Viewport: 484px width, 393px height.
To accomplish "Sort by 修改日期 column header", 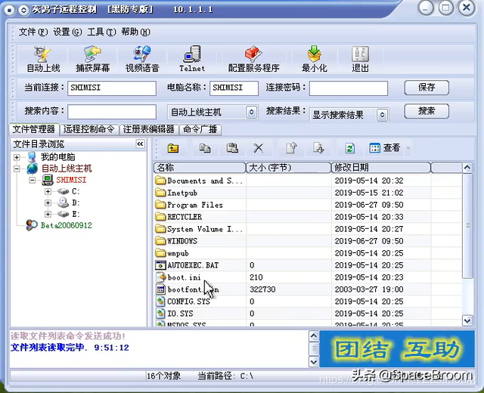I will [x=381, y=168].
